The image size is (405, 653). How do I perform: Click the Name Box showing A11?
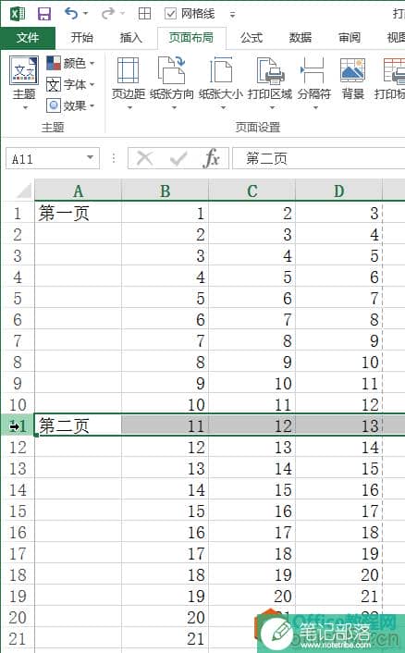[44, 159]
